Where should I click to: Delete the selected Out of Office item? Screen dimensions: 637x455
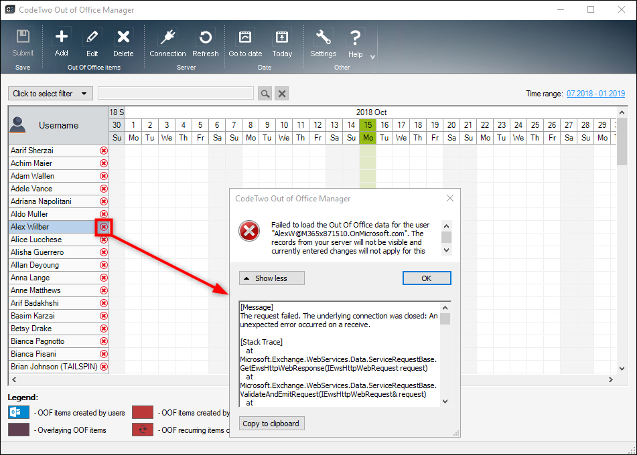pos(123,43)
